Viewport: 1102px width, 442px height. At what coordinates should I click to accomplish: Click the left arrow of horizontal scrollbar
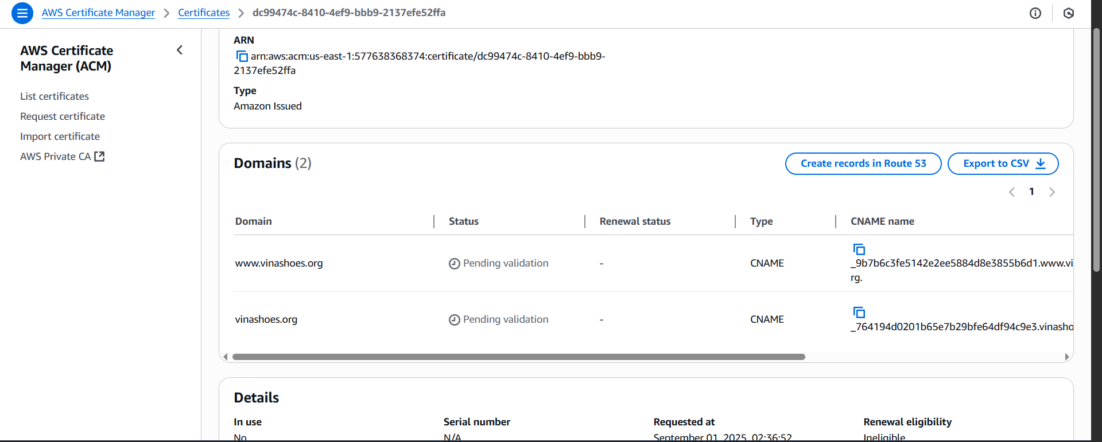(225, 357)
